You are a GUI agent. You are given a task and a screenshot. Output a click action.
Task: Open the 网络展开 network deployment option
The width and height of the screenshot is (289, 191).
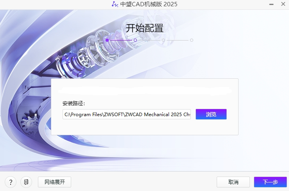click(54, 182)
